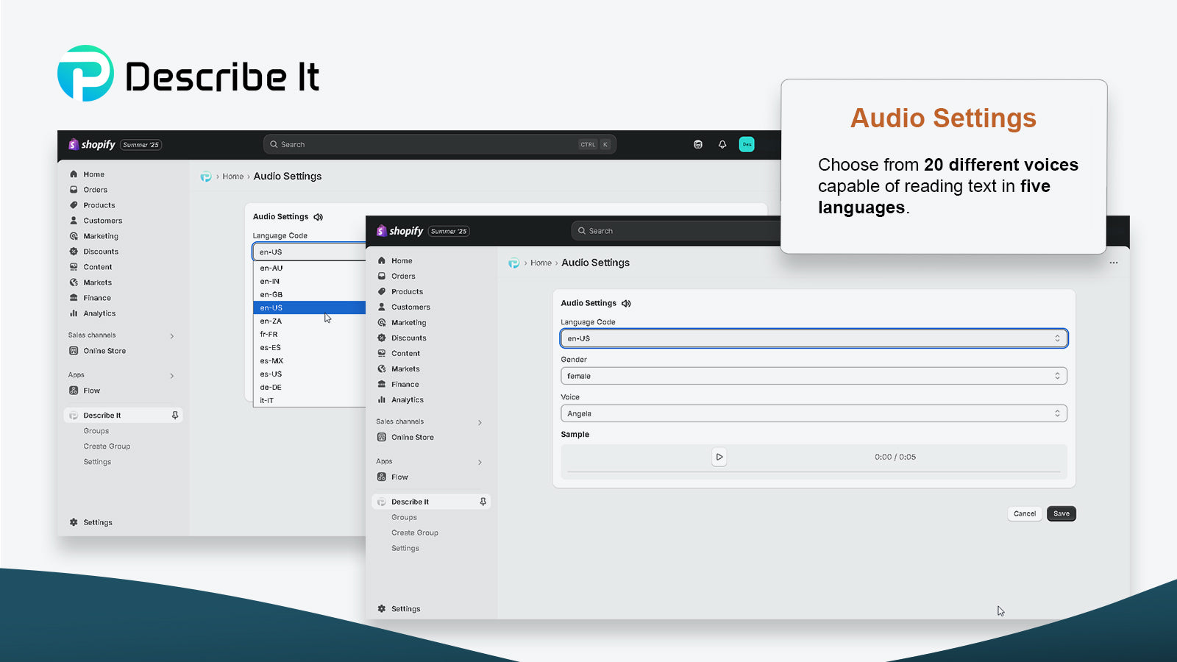Image resolution: width=1177 pixels, height=662 pixels.
Task: Click the pin icon beside Describe It, back window
Action: click(x=175, y=416)
